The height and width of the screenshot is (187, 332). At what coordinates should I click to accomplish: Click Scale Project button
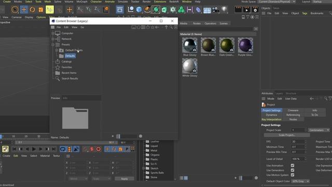(287, 135)
